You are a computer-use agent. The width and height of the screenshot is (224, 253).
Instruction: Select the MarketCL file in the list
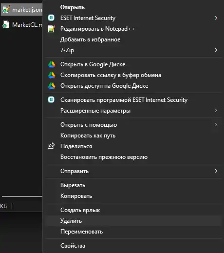[22, 25]
